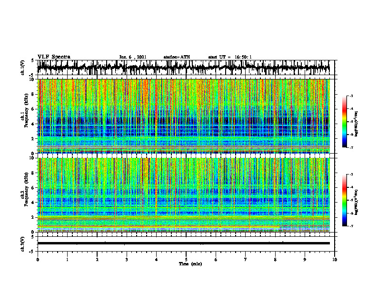377x291 pixels.
Task: Click the ch.3 flat black waveform trace
Action: [183, 243]
